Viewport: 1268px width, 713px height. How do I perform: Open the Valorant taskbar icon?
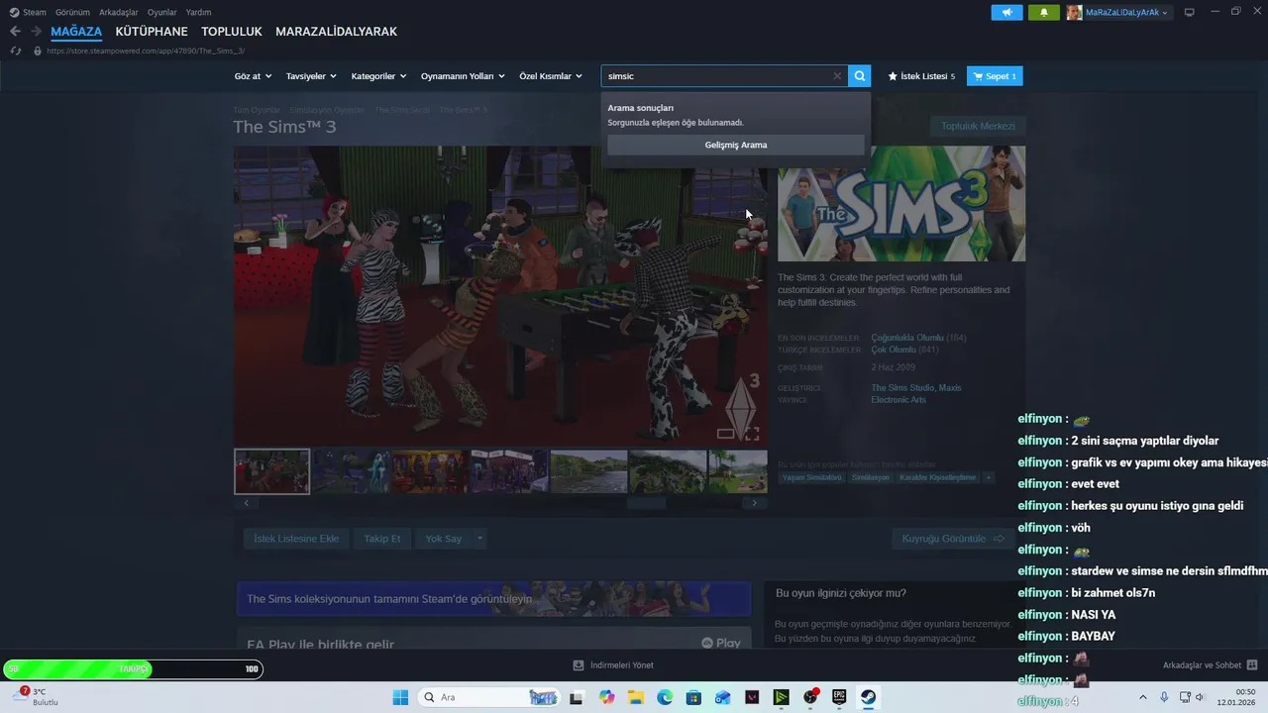coord(752,697)
